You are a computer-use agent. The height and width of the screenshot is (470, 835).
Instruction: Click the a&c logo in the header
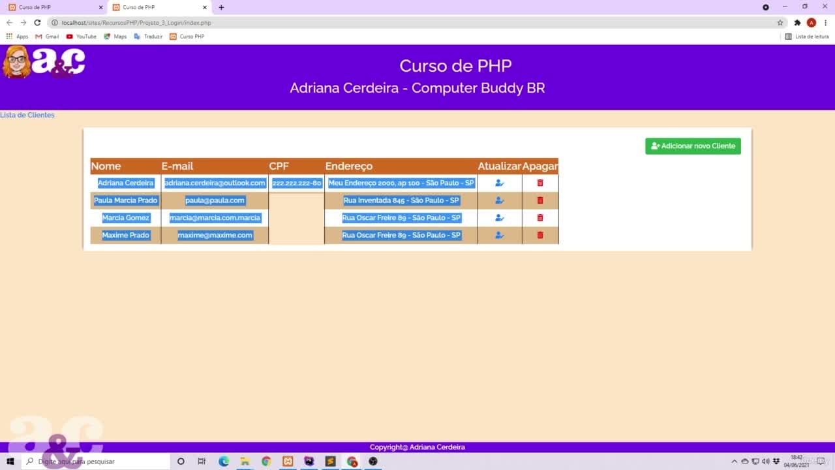(x=44, y=62)
